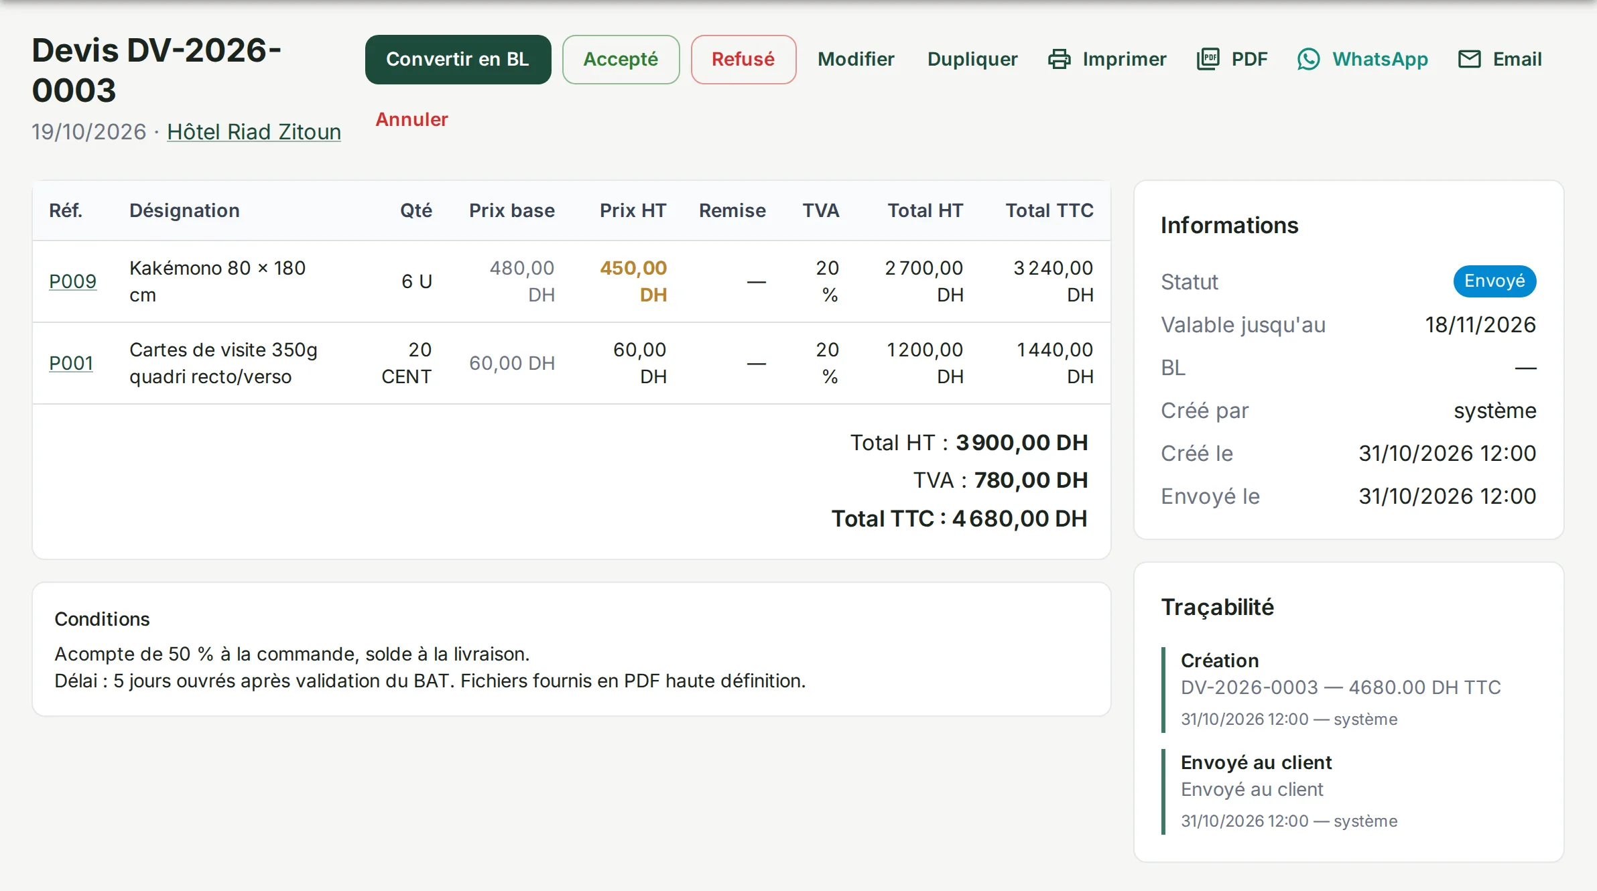Click the 20 CENT quantity cell
The width and height of the screenshot is (1597, 891).
pos(406,363)
